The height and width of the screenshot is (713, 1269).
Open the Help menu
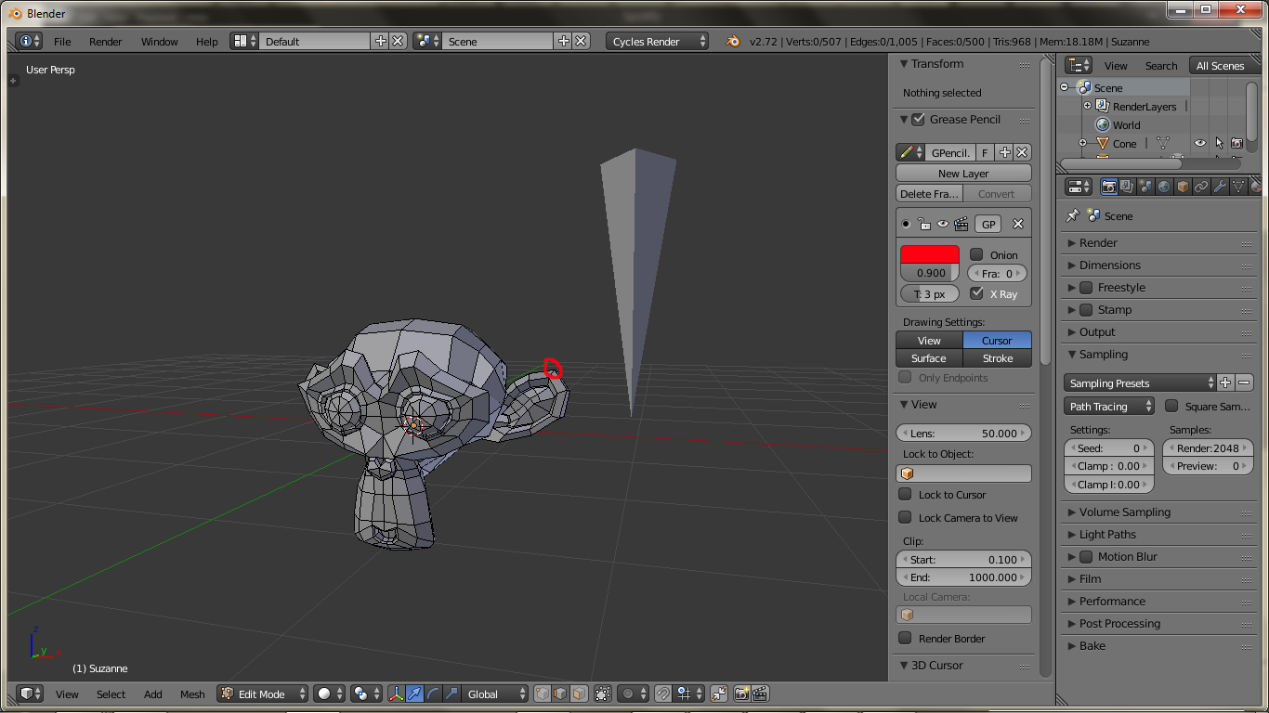pos(206,42)
